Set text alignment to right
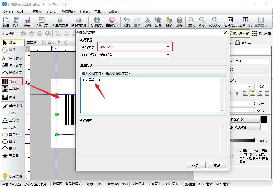Screen dimensions: 273x188 [260, 94]
